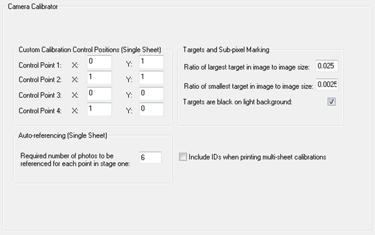Focus the Control Point 3 Y field
This screenshot has width=375, height=235.
point(151,93)
